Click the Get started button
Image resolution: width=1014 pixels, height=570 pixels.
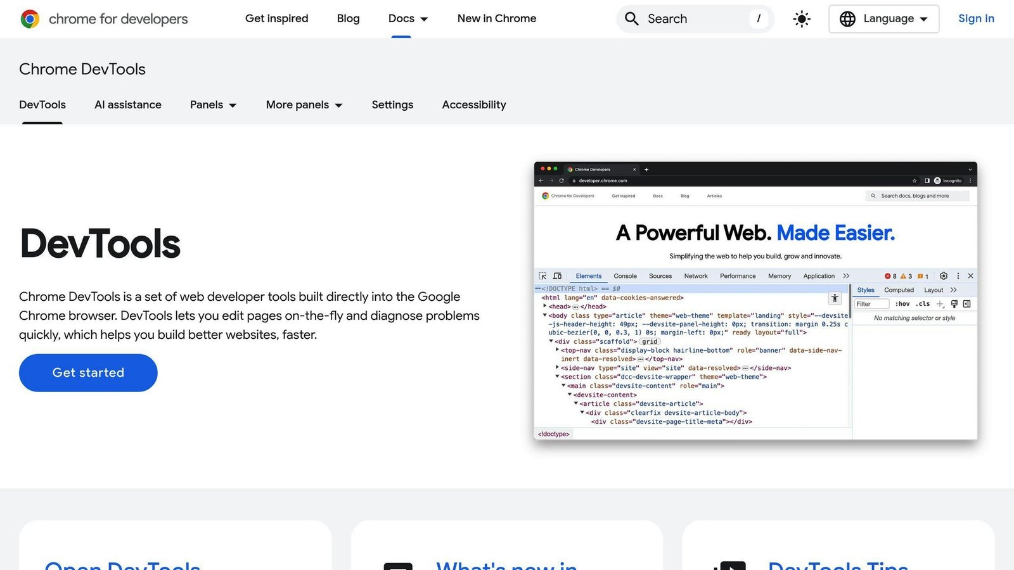coord(88,373)
